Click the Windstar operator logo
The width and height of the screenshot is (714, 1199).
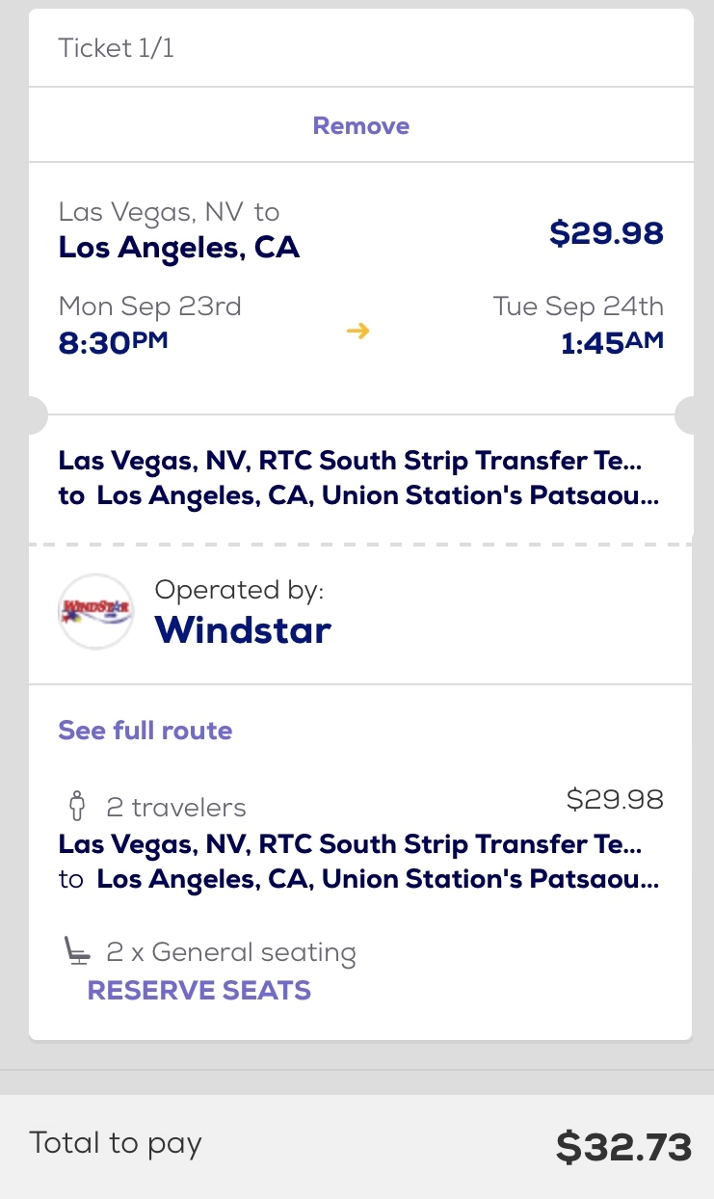point(95,611)
